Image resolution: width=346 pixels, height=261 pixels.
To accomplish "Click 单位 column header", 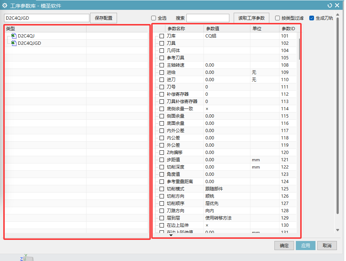I will pos(265,28).
